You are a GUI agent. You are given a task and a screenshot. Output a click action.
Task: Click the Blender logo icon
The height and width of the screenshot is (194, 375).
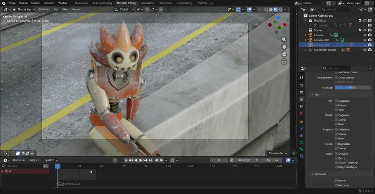coord(3,3)
